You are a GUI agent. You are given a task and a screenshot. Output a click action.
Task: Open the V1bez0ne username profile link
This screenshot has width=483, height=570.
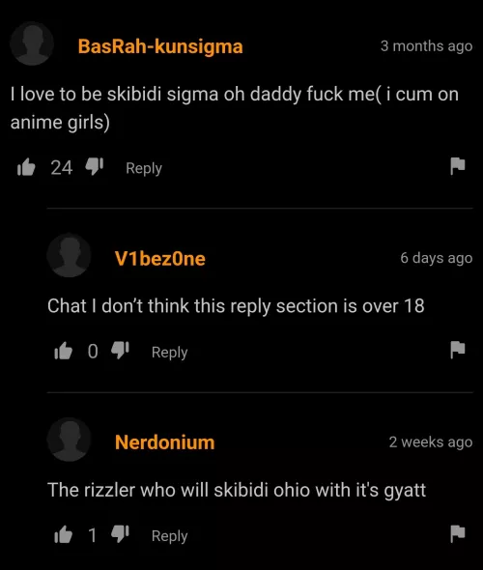point(160,259)
